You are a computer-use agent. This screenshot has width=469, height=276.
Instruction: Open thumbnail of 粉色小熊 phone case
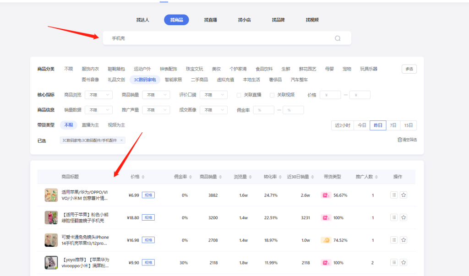coord(51,217)
